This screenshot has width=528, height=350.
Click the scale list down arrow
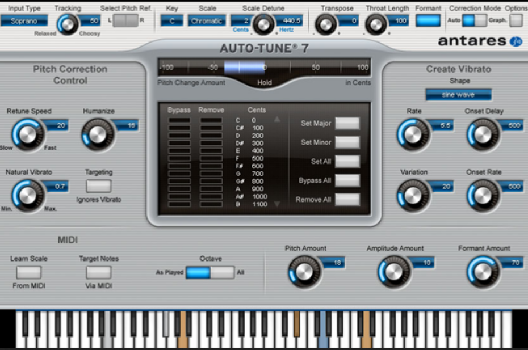coord(277,204)
